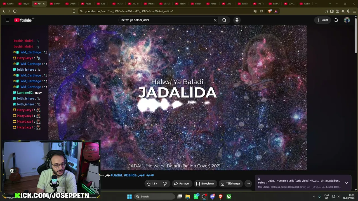
Task: Dislike the video with thumbs down
Action: pos(165,184)
